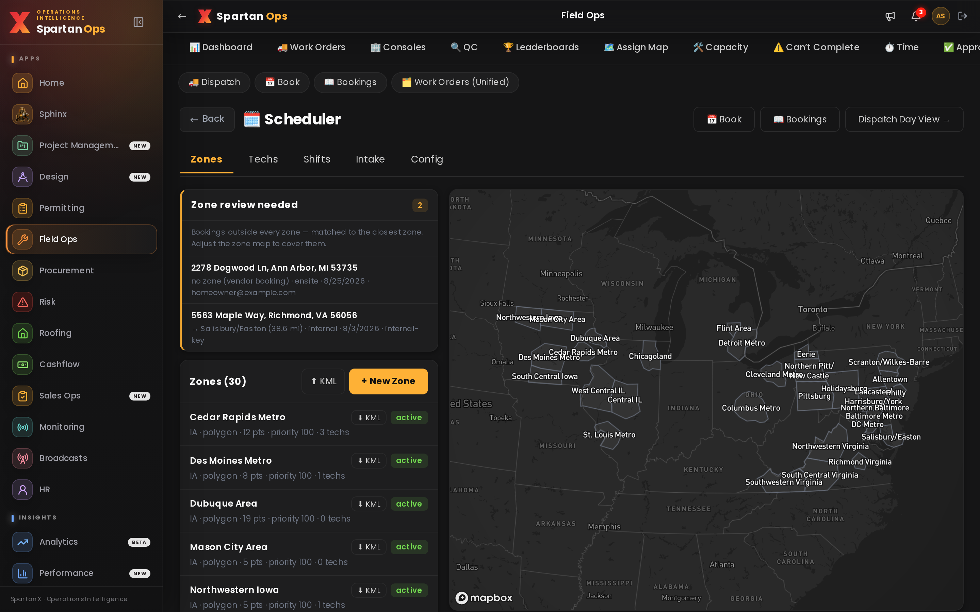
Task: Open Dispatch Day View button
Action: (904, 119)
